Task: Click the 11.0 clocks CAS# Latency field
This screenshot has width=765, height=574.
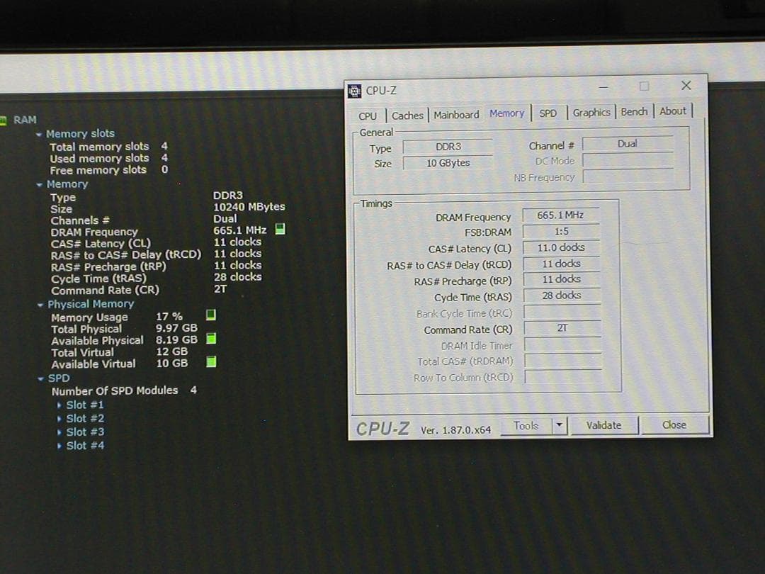Action: click(561, 247)
